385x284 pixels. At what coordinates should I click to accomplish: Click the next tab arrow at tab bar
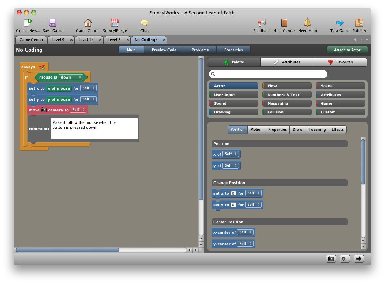[x=361, y=40]
